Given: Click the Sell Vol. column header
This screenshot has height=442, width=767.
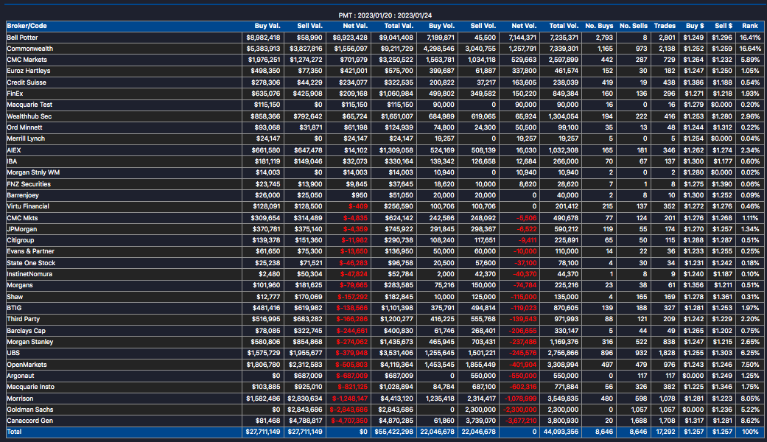Looking at the screenshot, I should [x=483, y=26].
